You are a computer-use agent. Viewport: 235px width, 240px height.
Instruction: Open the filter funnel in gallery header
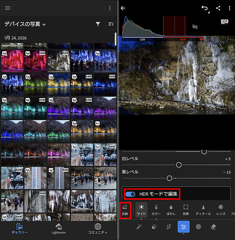coord(98,24)
